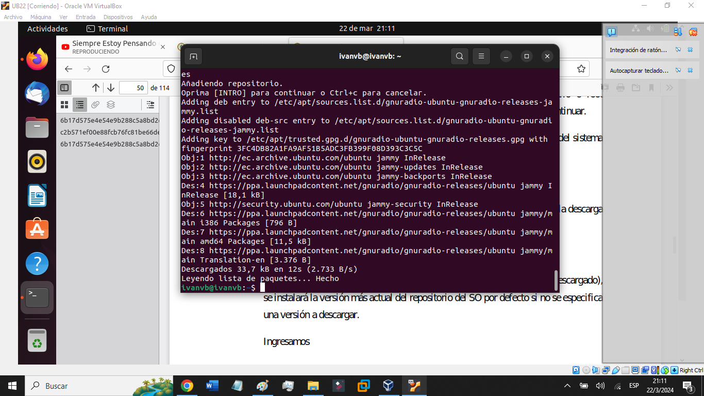This screenshot has width=704, height=396.
Task: Toggle VirtualBox notification center icon
Action: tap(612, 32)
